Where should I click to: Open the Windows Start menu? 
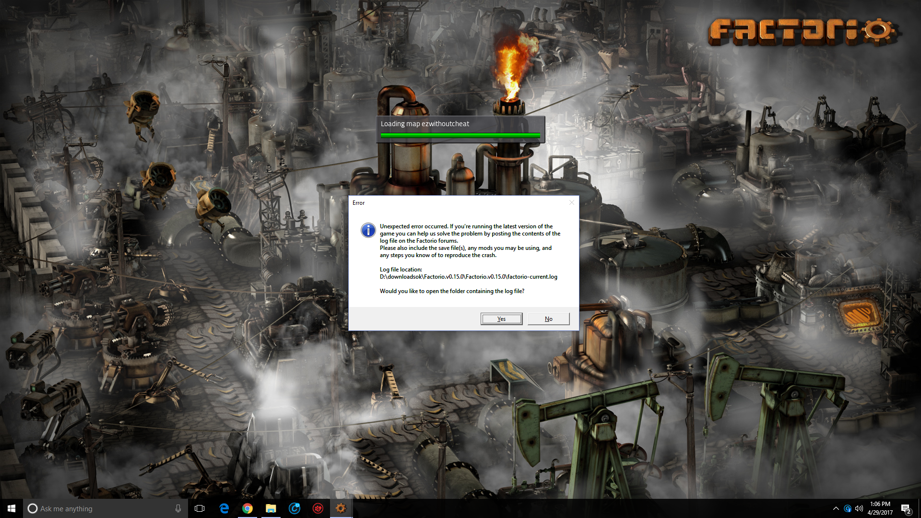(x=12, y=508)
